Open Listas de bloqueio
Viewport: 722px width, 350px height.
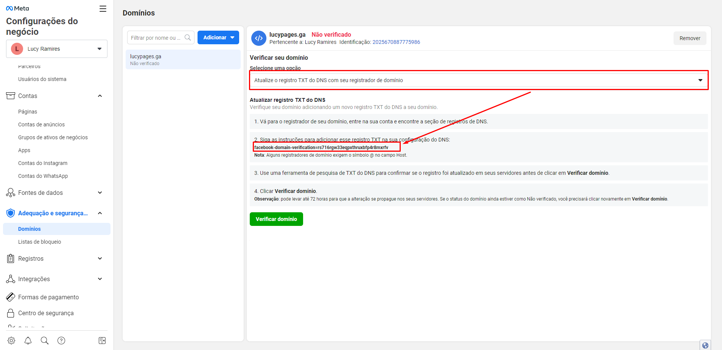(x=40, y=242)
